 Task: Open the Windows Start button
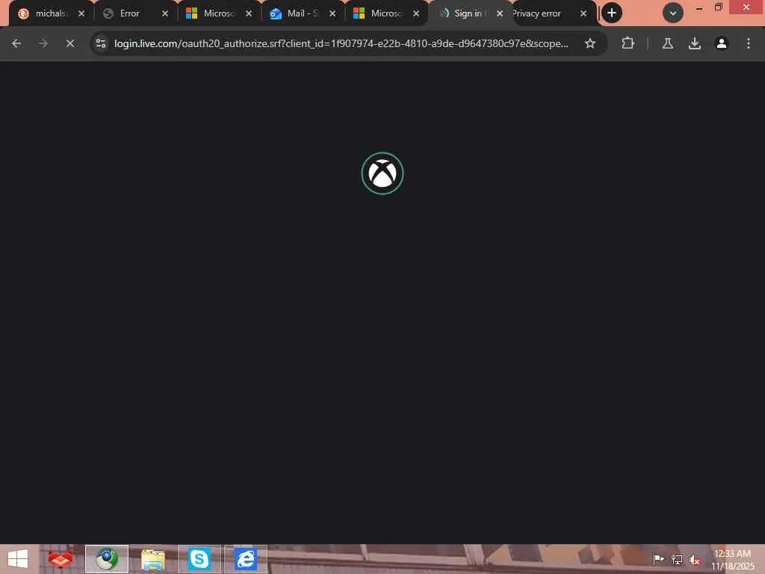click(18, 559)
